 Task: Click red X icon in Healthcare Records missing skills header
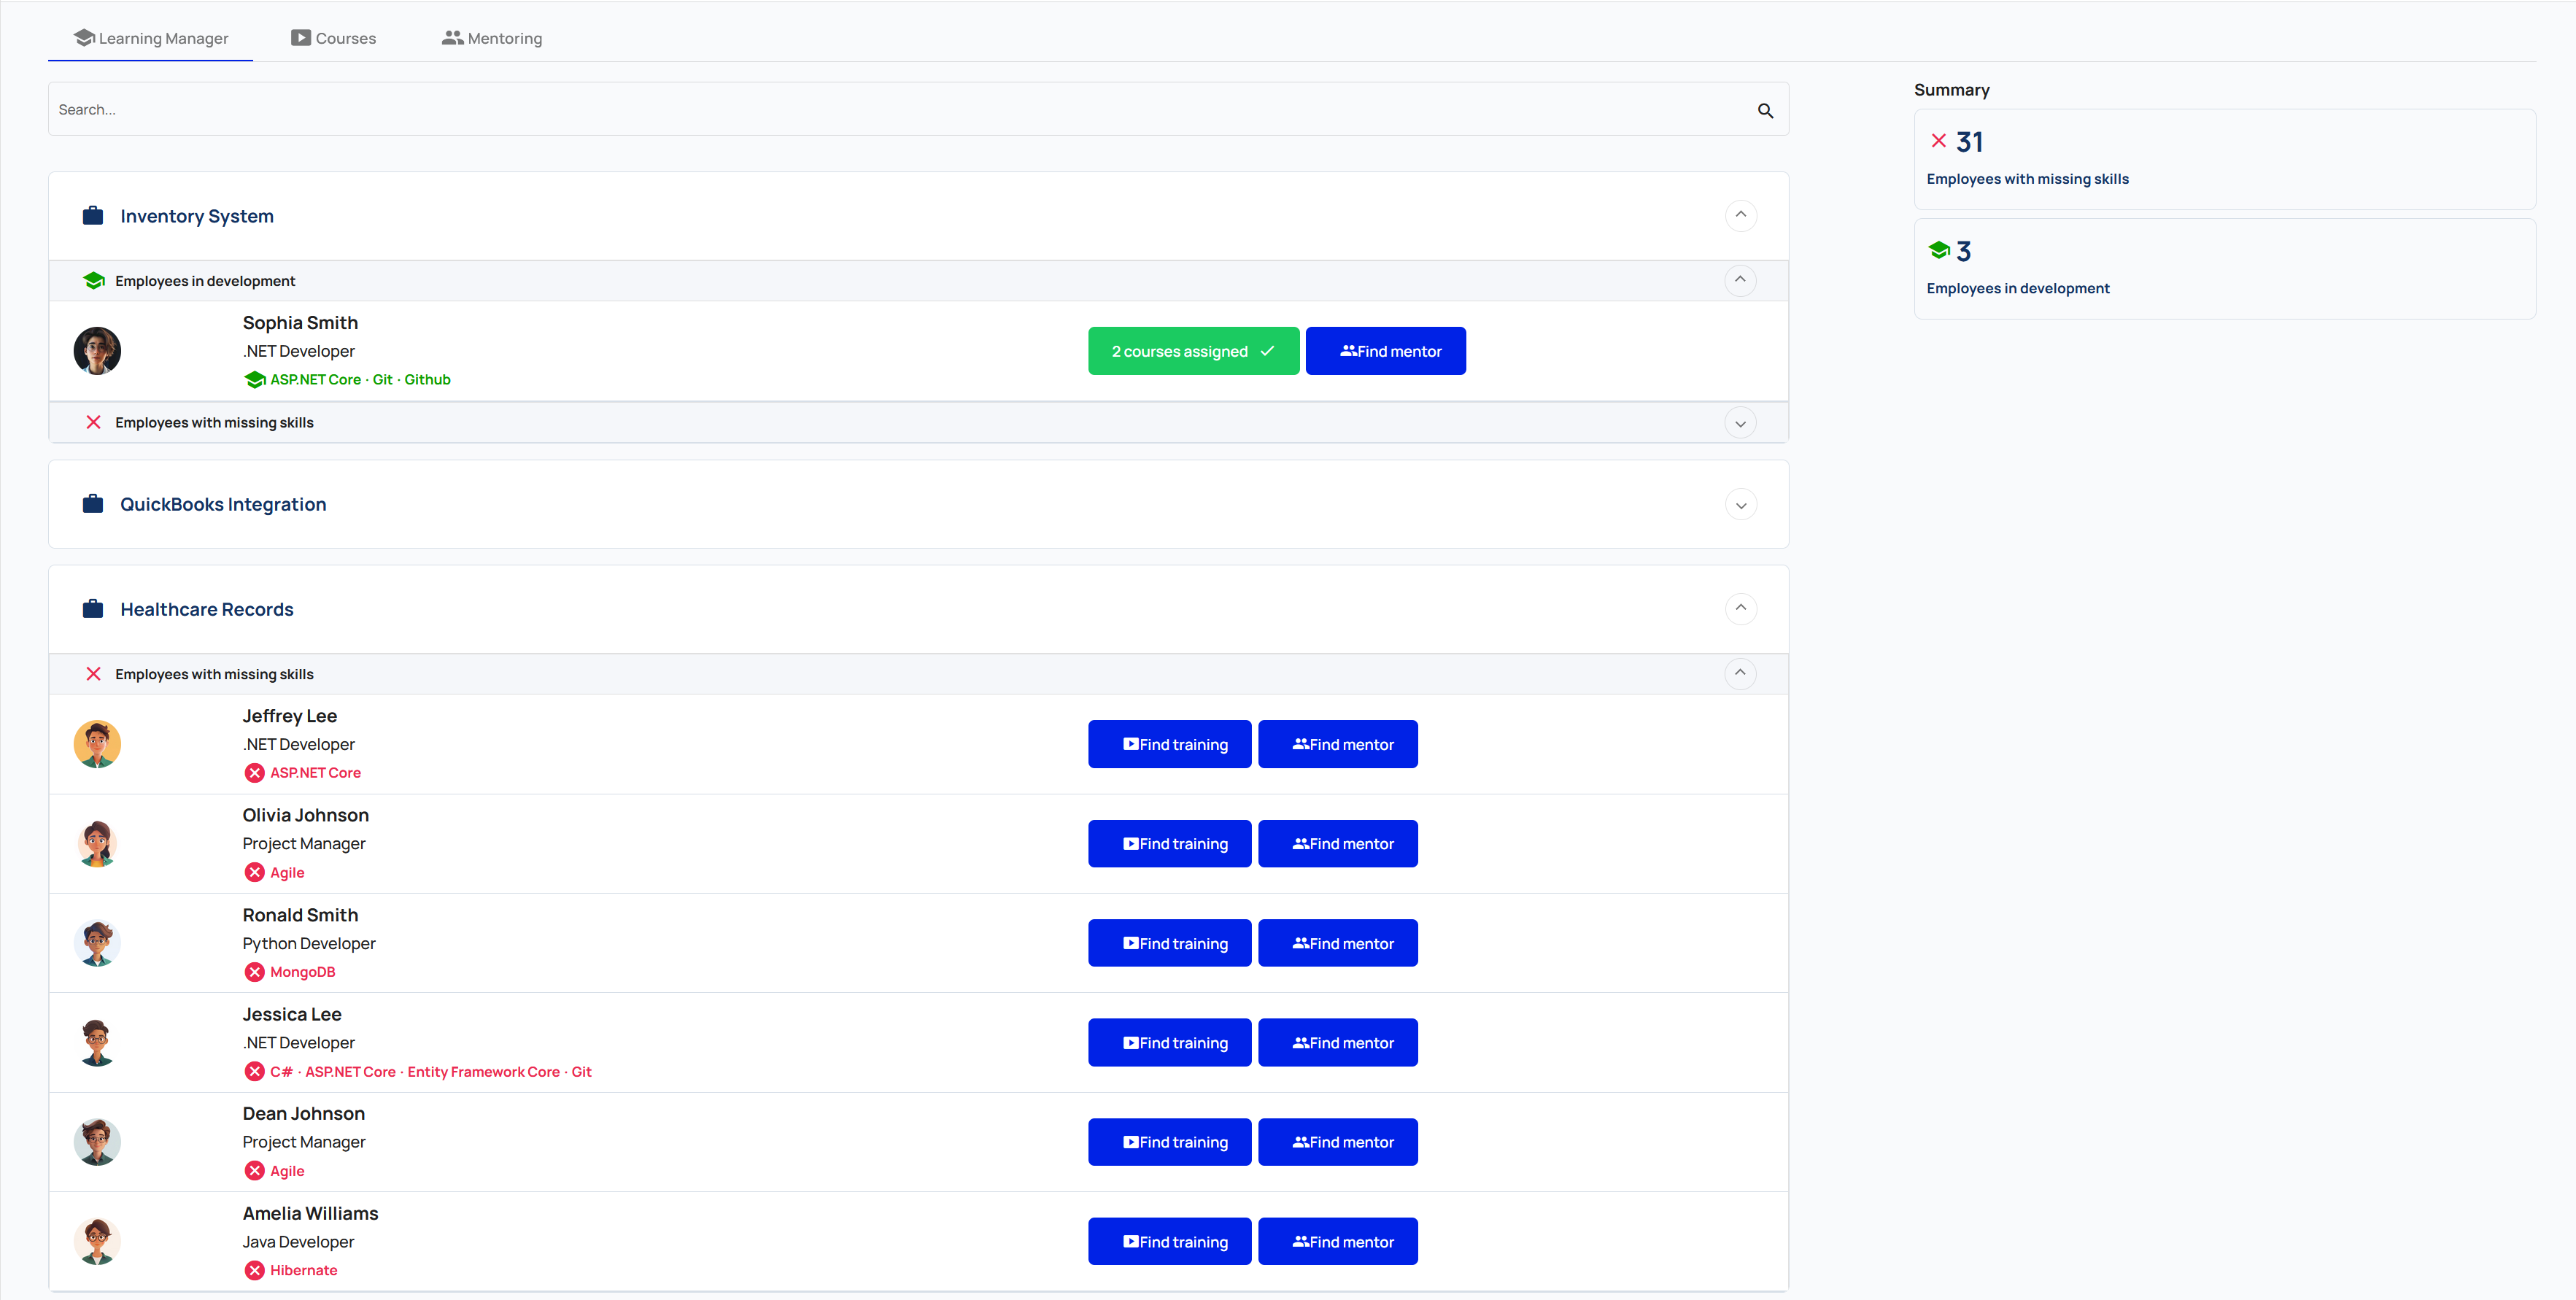(93, 674)
